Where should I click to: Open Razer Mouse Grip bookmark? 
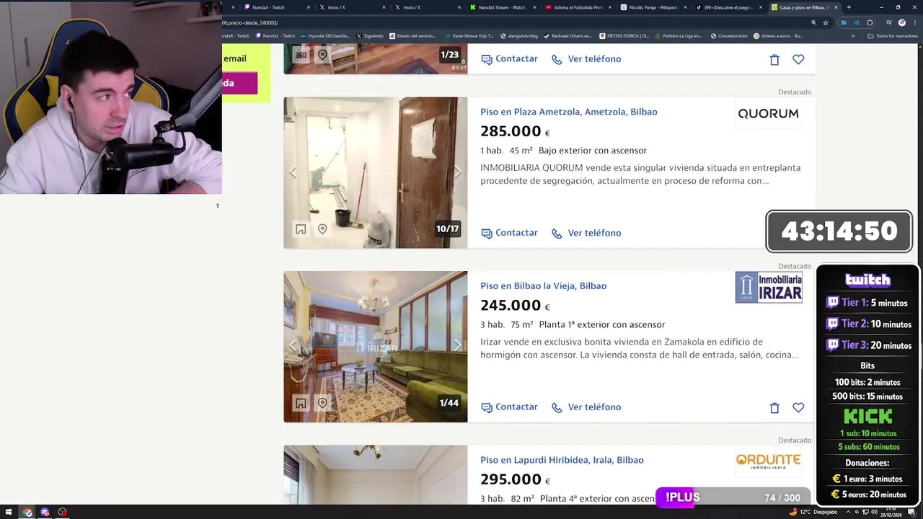coord(468,36)
